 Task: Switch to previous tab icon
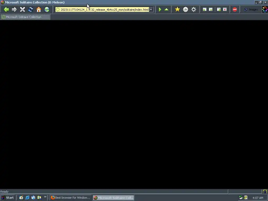[204, 10]
